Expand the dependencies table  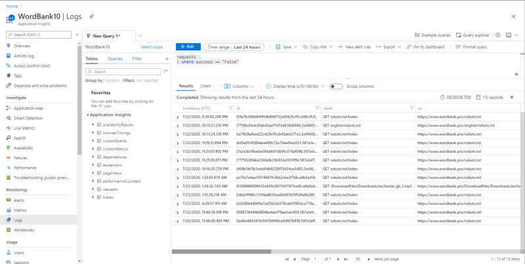tap(93, 157)
